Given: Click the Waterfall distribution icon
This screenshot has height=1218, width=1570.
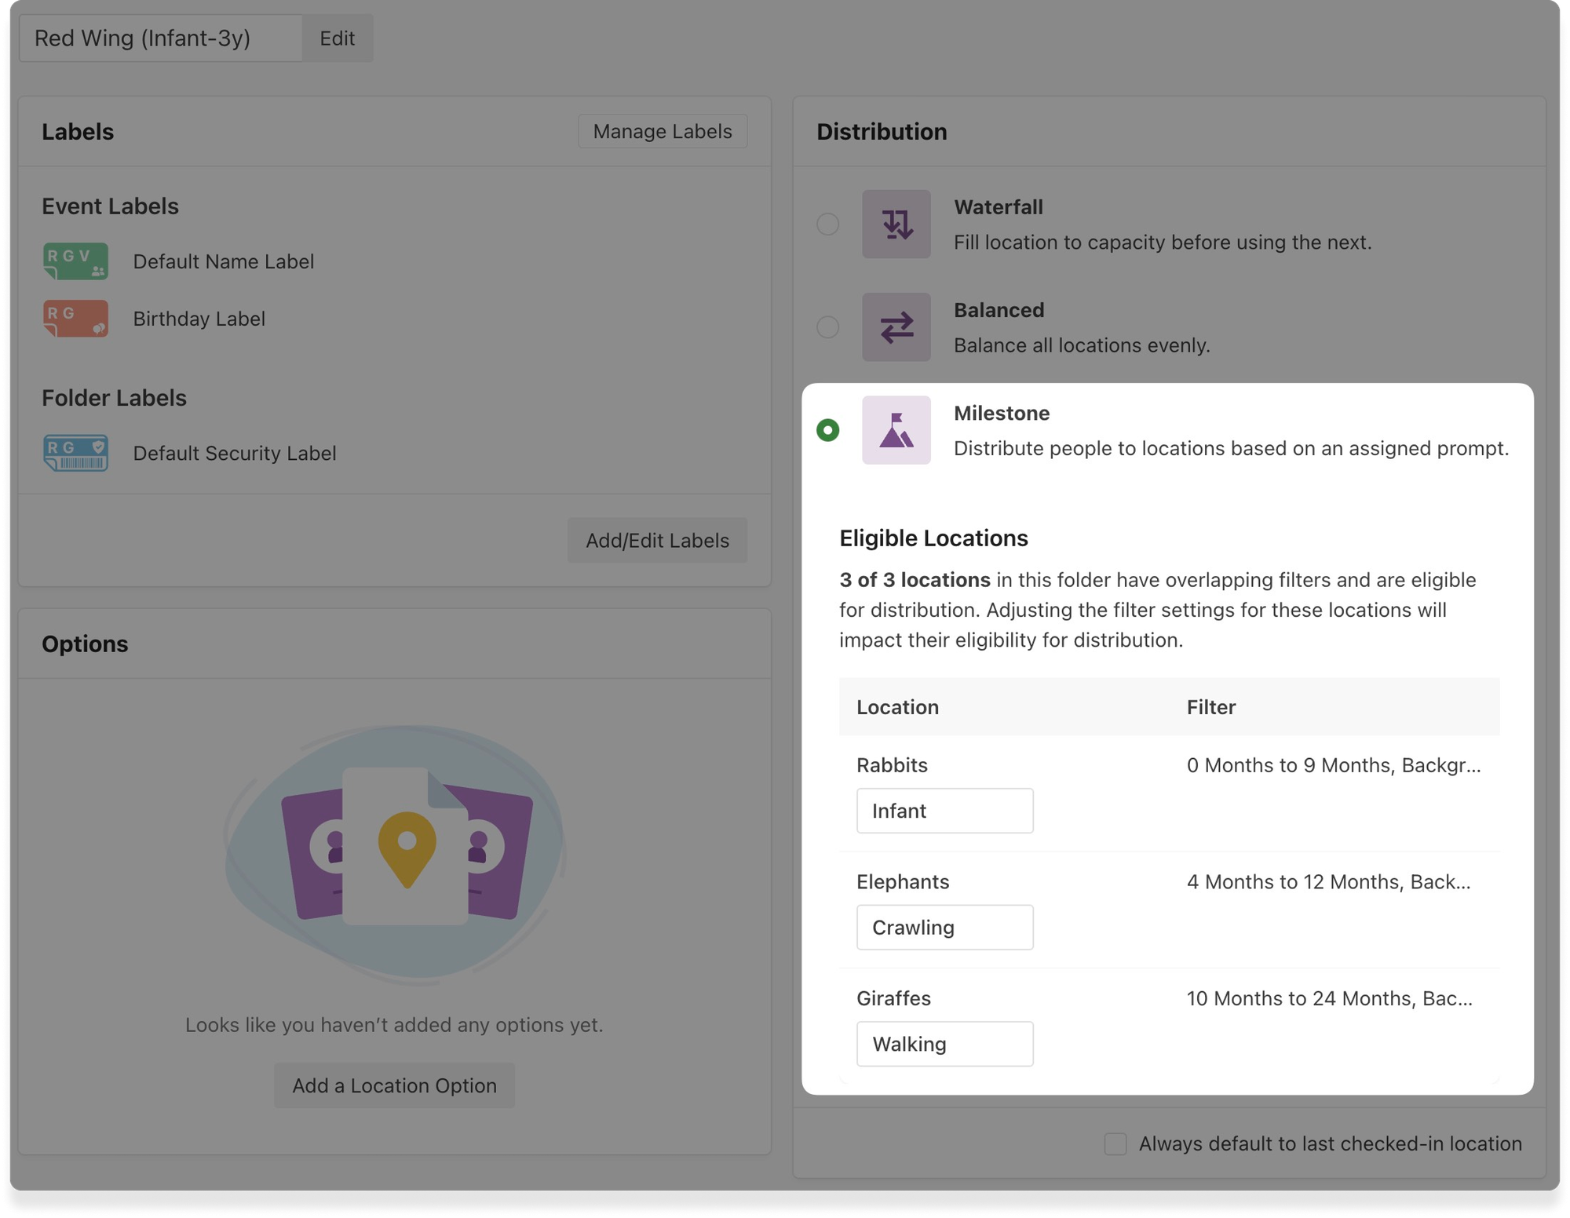Looking at the screenshot, I should 896,224.
